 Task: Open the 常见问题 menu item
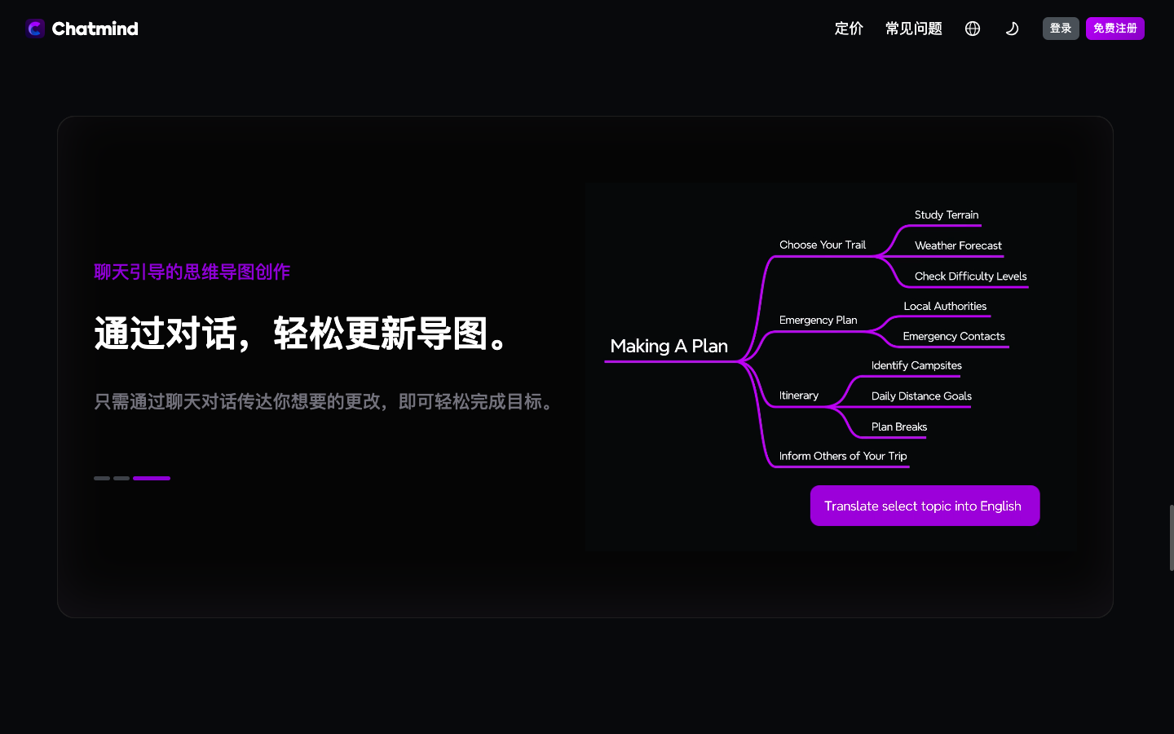click(913, 29)
